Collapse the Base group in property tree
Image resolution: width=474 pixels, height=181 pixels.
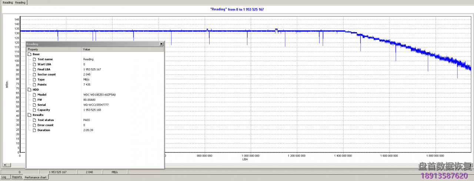pos(30,54)
